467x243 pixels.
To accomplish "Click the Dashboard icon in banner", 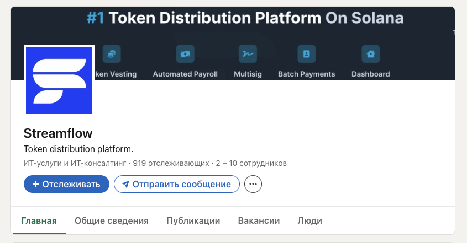I will (x=370, y=55).
